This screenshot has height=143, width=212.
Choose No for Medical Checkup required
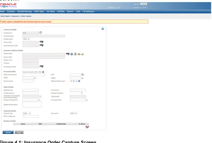coord(79,81)
